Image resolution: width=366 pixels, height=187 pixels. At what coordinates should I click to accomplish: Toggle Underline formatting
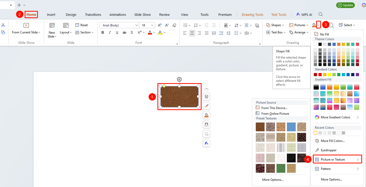point(117,32)
